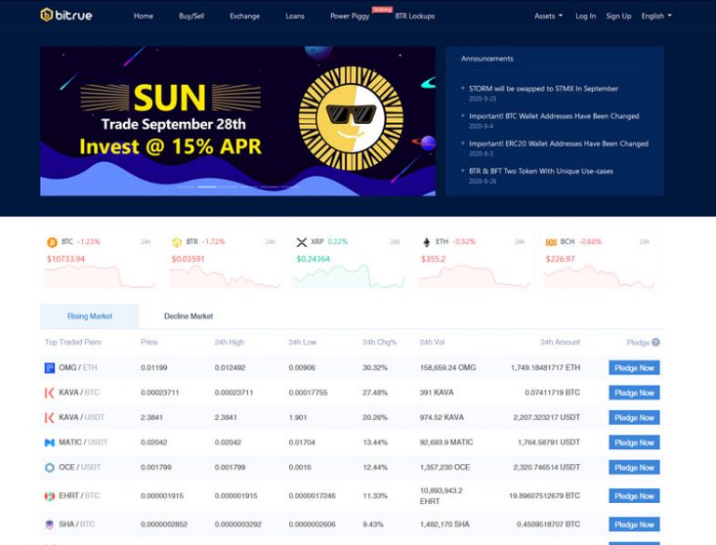Click the Price column header
The image size is (716, 545).
click(x=149, y=342)
